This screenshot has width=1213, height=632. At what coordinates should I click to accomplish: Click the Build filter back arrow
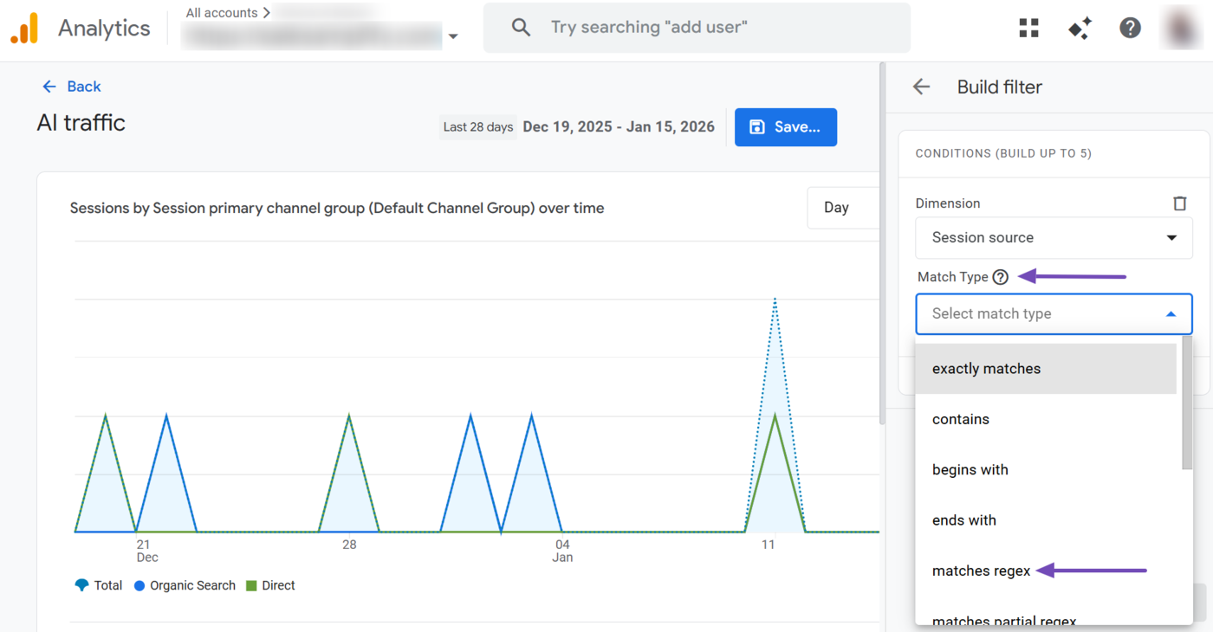tap(921, 87)
